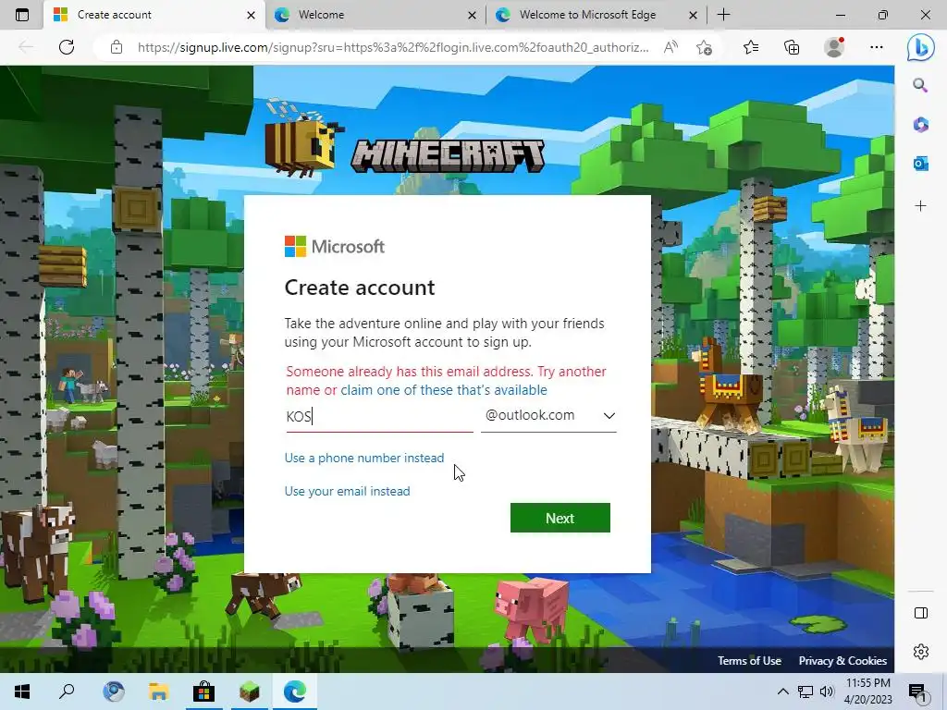This screenshot has height=710, width=947.
Task: Add a new sidebar app
Action: pos(920,206)
